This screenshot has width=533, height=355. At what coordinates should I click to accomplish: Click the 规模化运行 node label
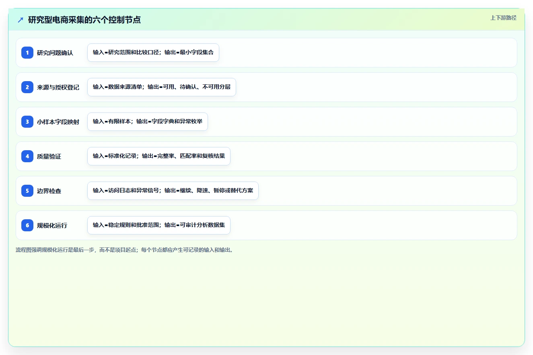(x=52, y=225)
